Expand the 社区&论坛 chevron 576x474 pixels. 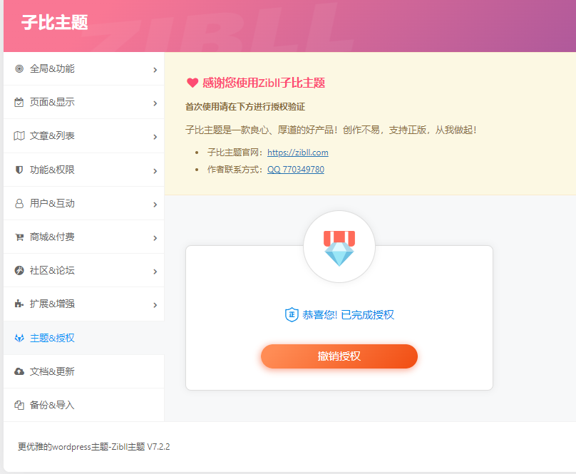click(155, 272)
